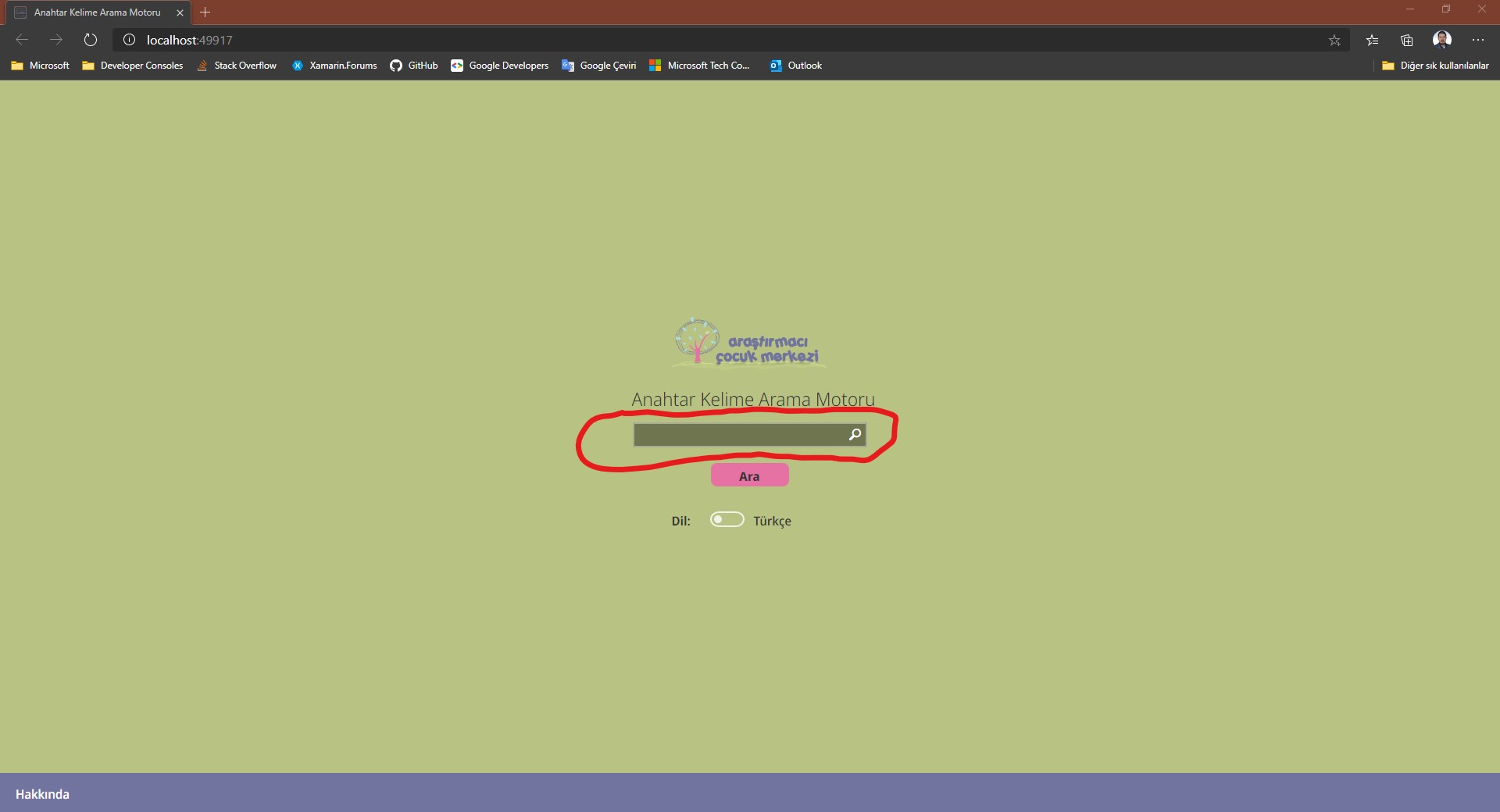Open the Hakkında footer link
The height and width of the screenshot is (812, 1500).
point(42,794)
